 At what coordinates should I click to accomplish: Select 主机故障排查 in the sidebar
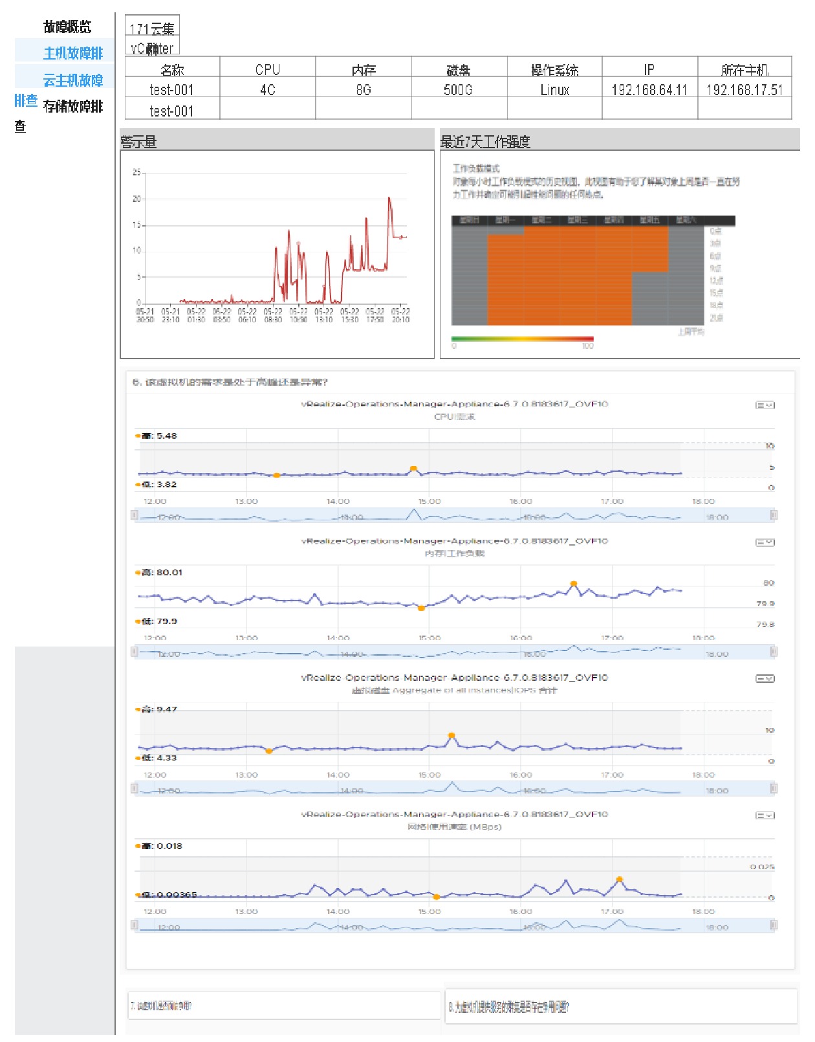[72, 53]
